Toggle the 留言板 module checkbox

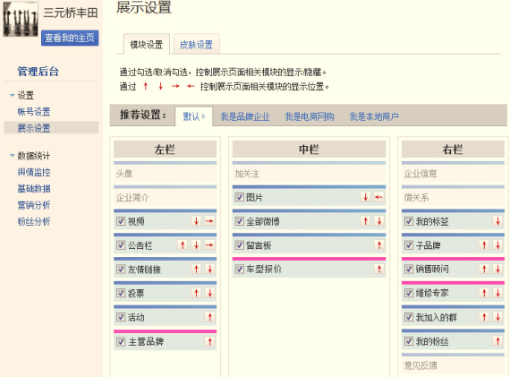coord(240,245)
